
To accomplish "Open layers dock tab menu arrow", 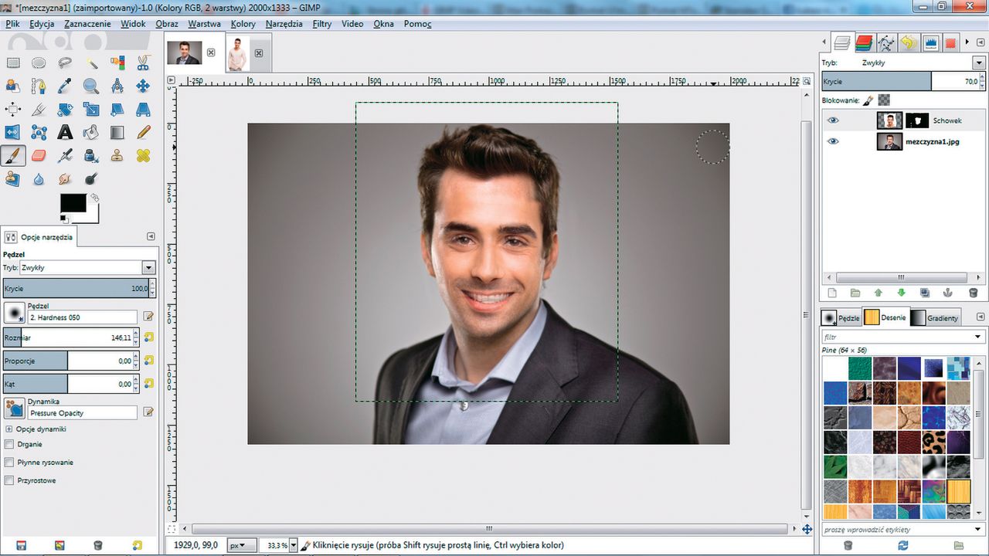I will (979, 43).
